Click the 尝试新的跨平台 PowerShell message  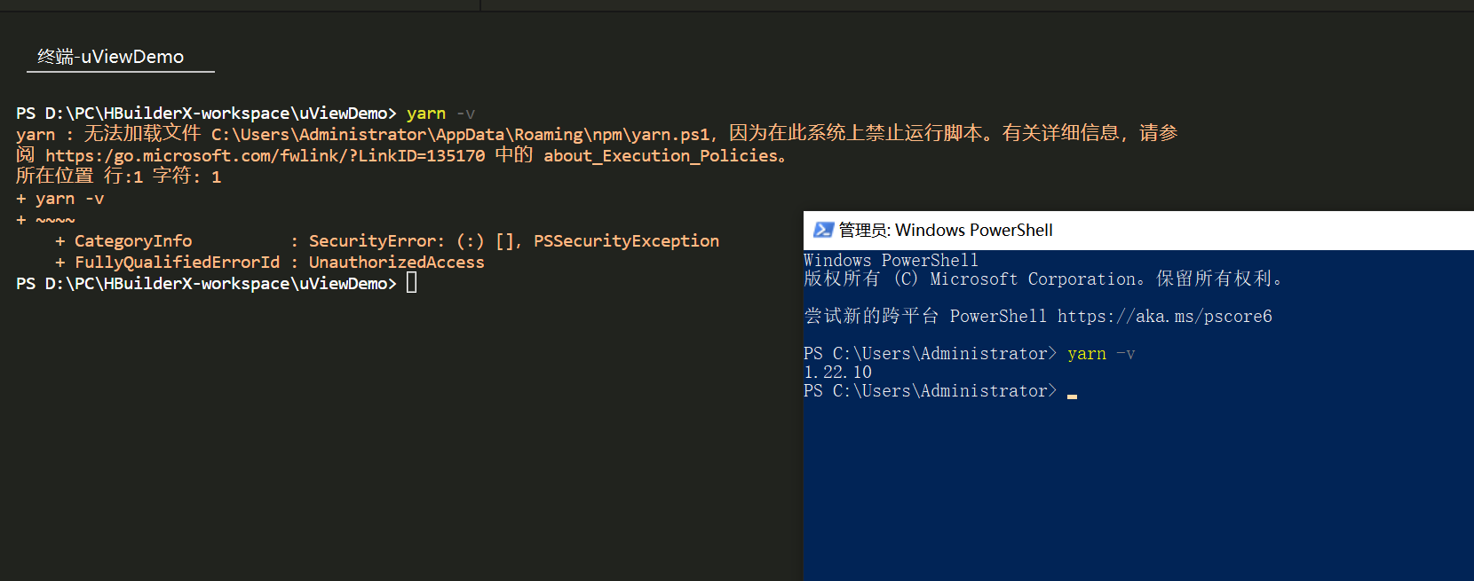(x=1037, y=317)
